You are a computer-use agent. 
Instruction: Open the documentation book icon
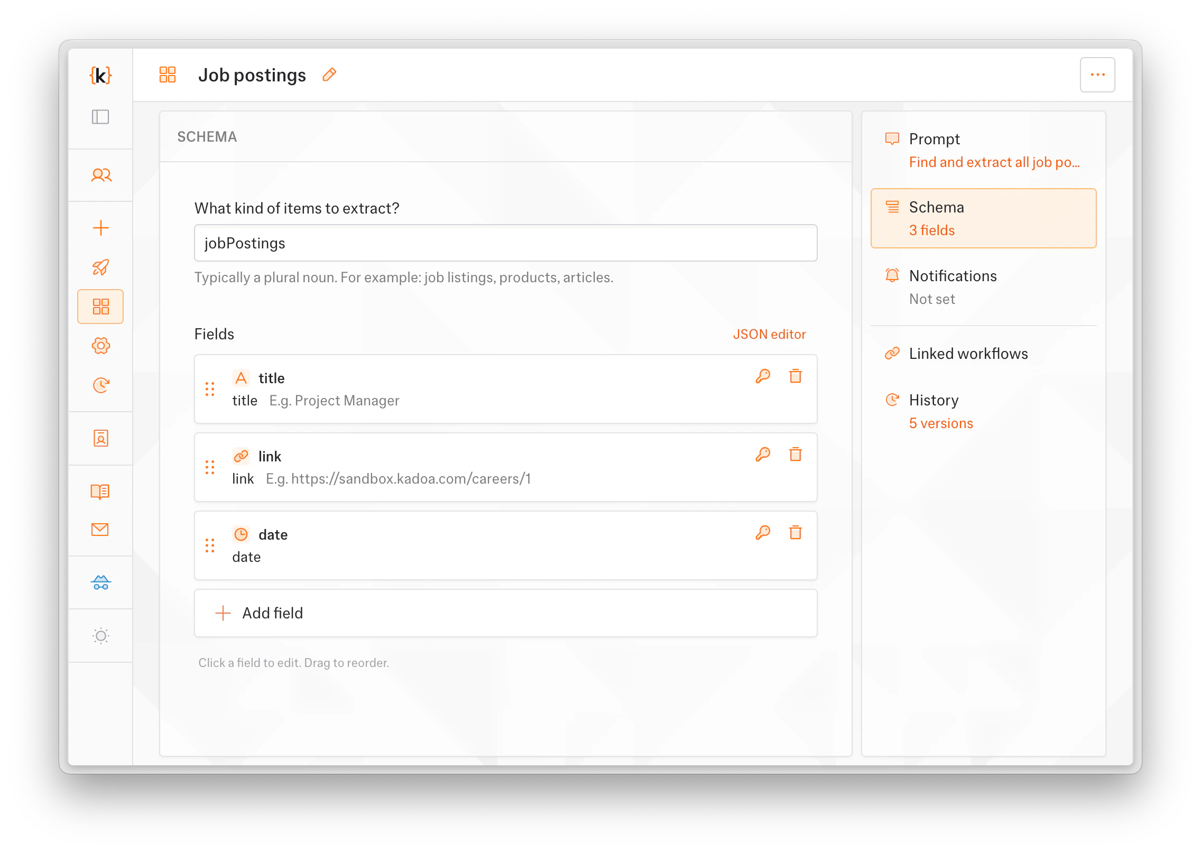tap(100, 492)
